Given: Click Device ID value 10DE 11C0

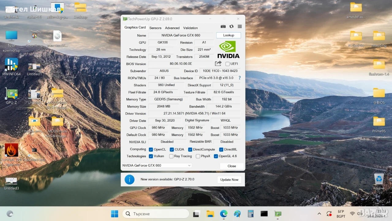Looking at the screenshot, I should tap(220, 71).
